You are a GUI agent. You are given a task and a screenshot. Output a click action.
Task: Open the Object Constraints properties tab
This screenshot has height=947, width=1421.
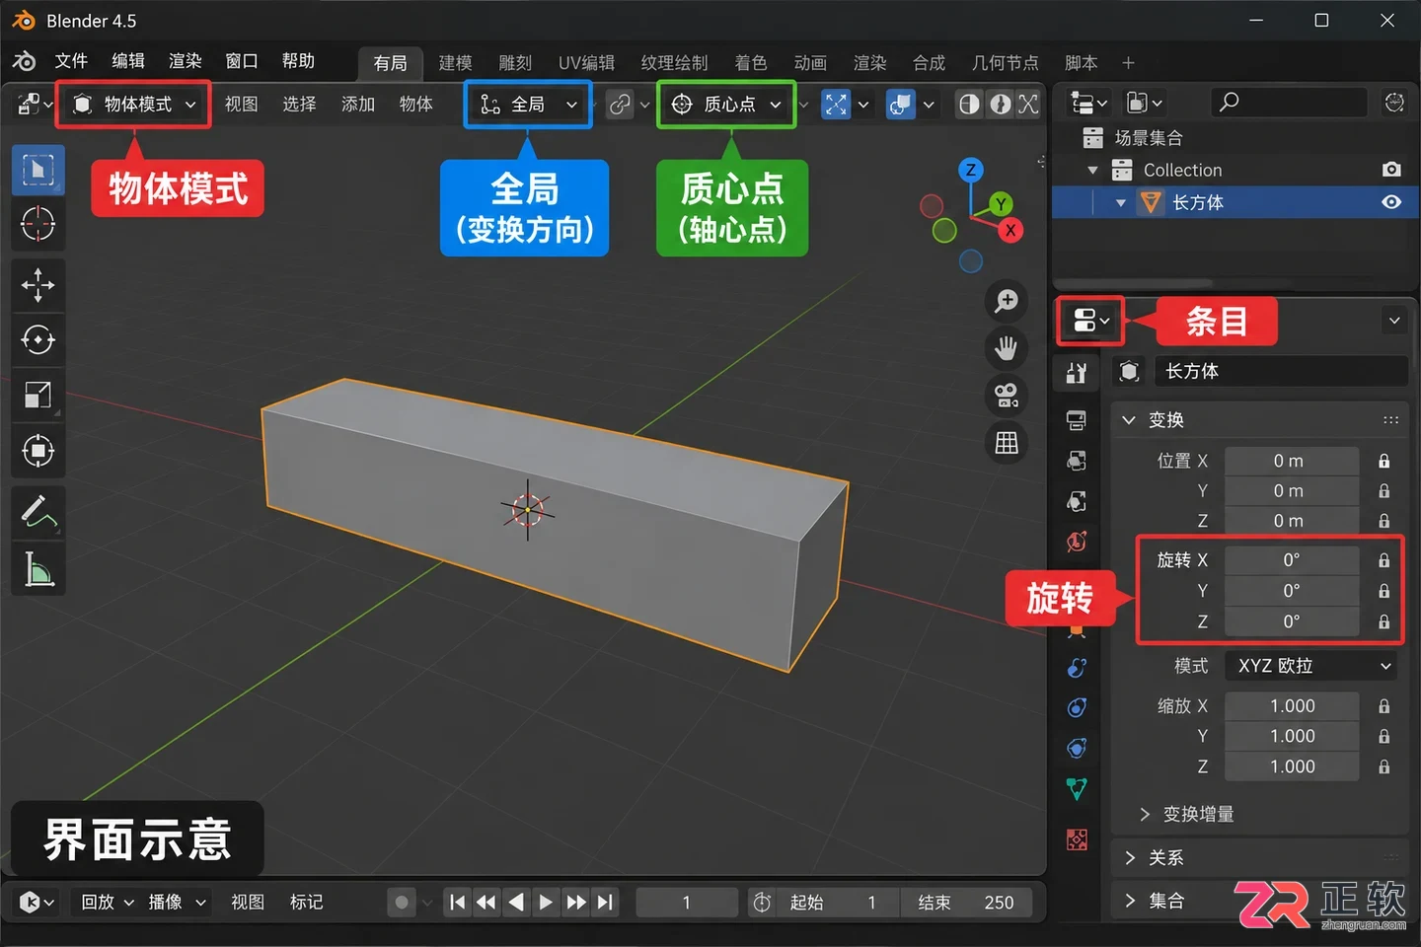[1077, 748]
